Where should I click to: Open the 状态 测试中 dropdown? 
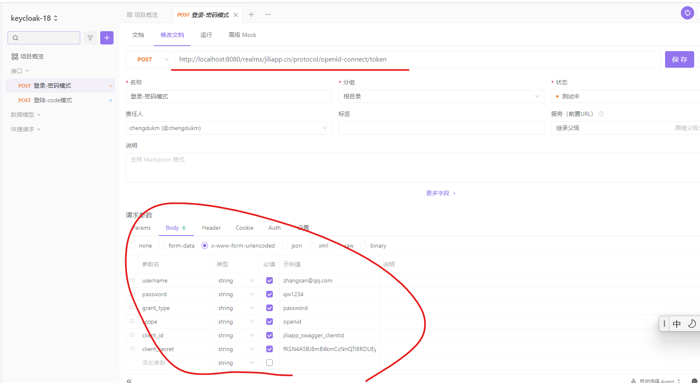[x=626, y=96]
